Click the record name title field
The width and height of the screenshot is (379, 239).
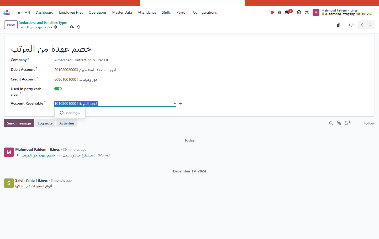point(51,49)
